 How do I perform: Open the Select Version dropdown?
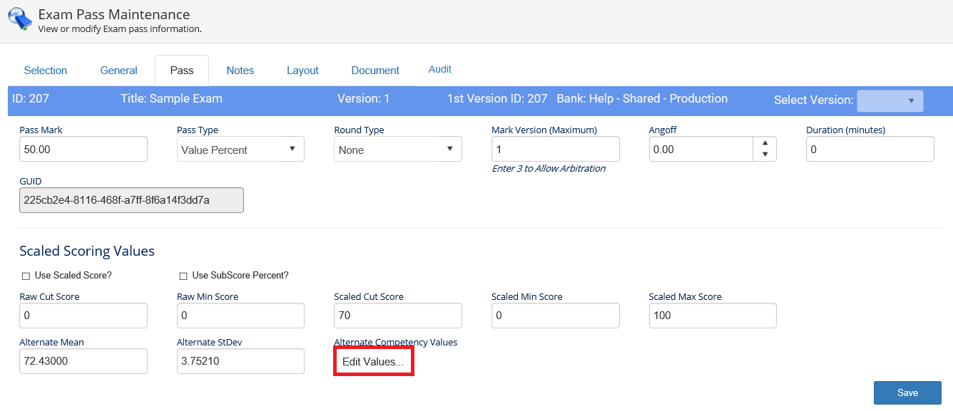890,101
